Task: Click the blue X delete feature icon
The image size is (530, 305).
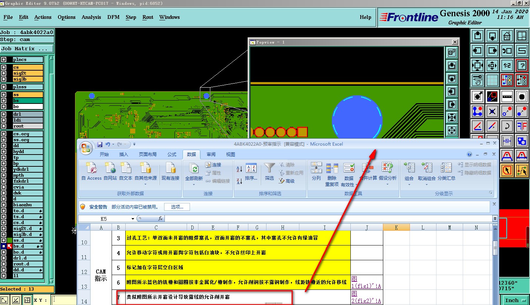Action: tap(492, 111)
